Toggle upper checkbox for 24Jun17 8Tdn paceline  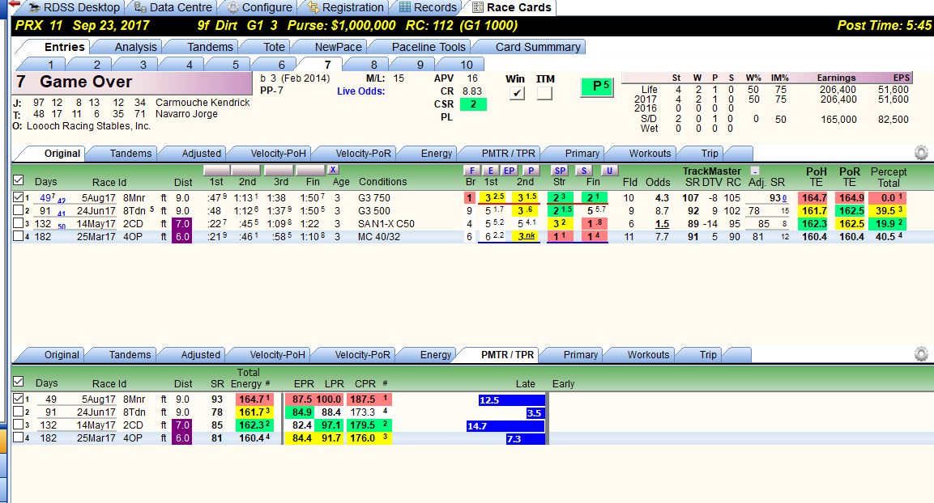18,210
